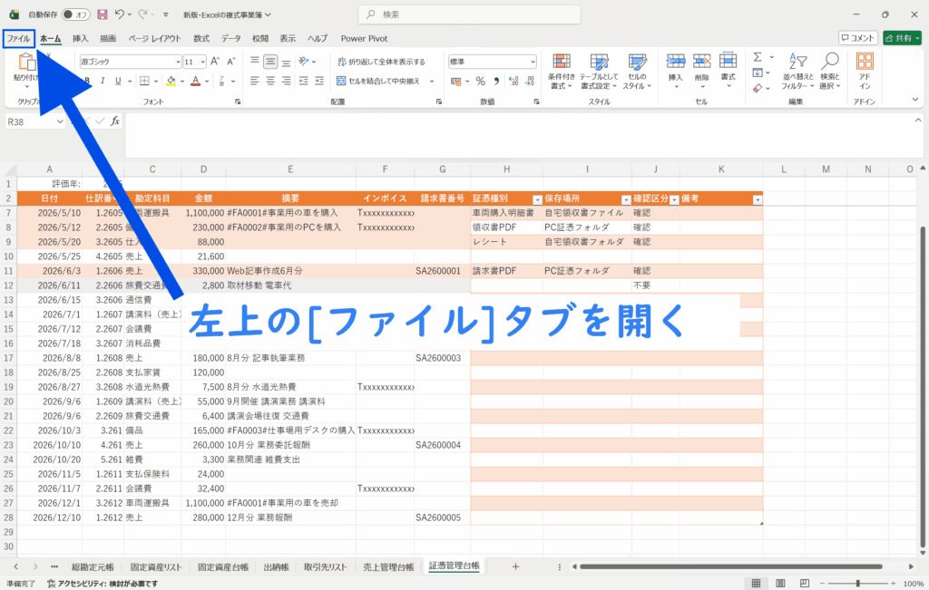Viewport: 929px width, 590px height.
Task: Open Sort & Filter (並べ替えとフィルター)
Action: [x=795, y=70]
